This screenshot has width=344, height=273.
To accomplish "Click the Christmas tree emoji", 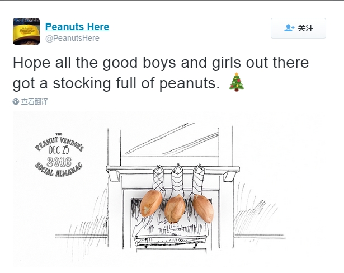I will coord(237,82).
